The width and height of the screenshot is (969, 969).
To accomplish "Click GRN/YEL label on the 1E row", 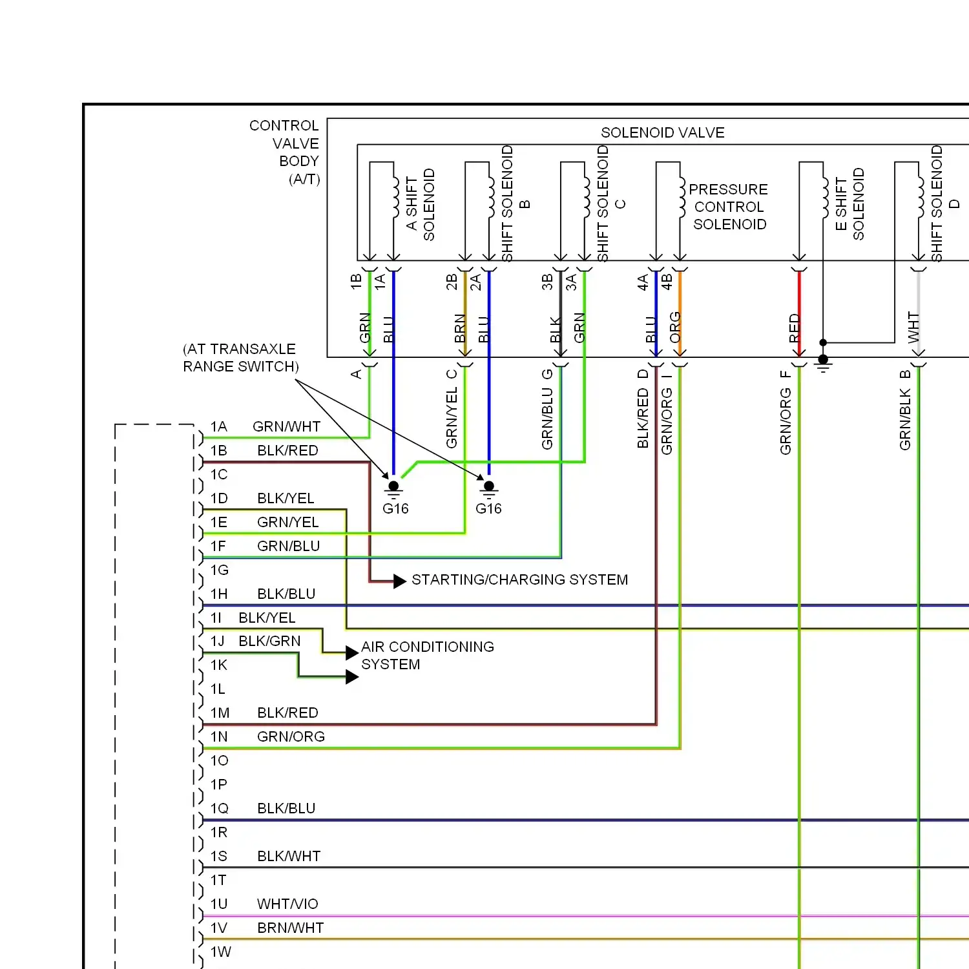I will click(288, 522).
